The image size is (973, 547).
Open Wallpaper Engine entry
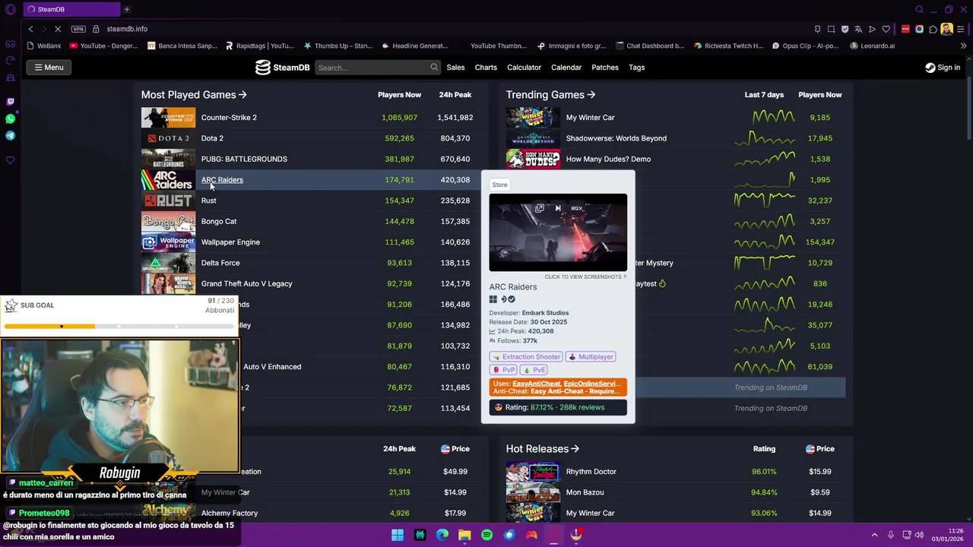pyautogui.click(x=230, y=242)
